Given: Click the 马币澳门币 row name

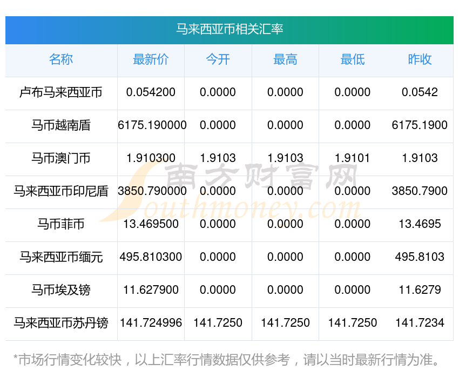Looking at the screenshot, I should coord(61,158).
